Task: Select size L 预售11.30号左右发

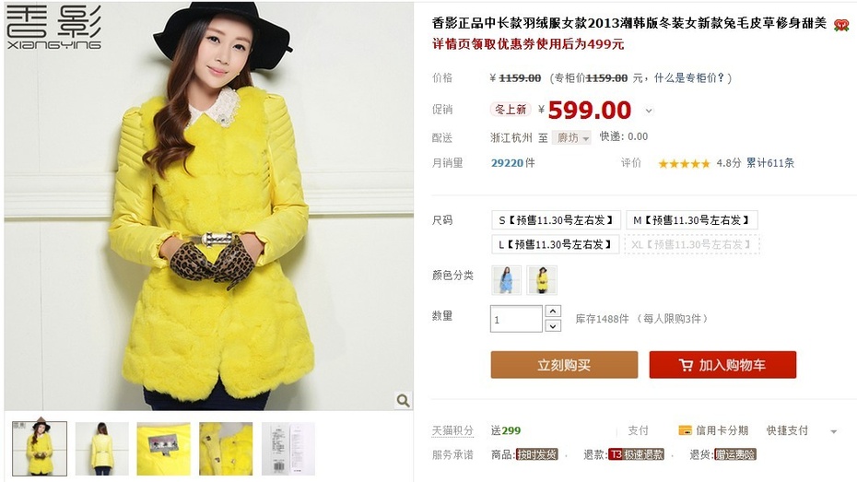Action: pyautogui.click(x=556, y=244)
